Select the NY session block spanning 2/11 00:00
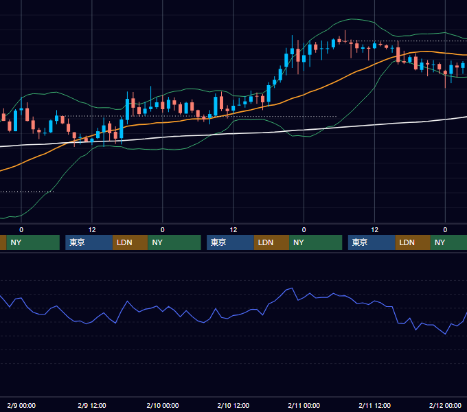The height and width of the screenshot is (412, 467). (316, 242)
